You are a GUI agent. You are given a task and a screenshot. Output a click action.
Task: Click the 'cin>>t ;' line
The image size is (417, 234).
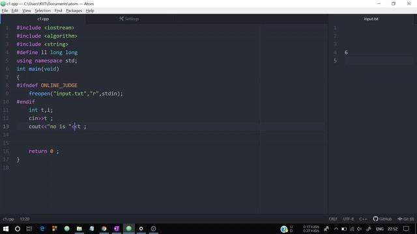click(x=40, y=118)
